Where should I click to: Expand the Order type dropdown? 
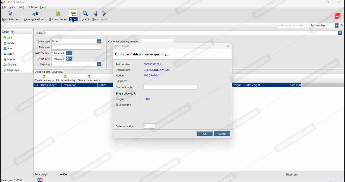99,42
